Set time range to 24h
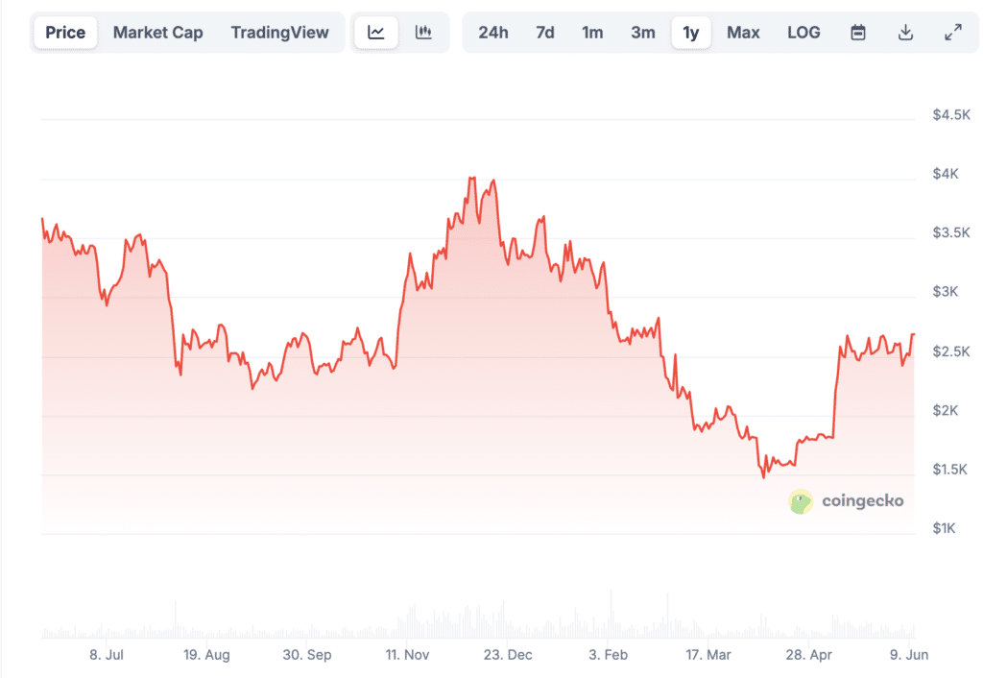 point(493,33)
